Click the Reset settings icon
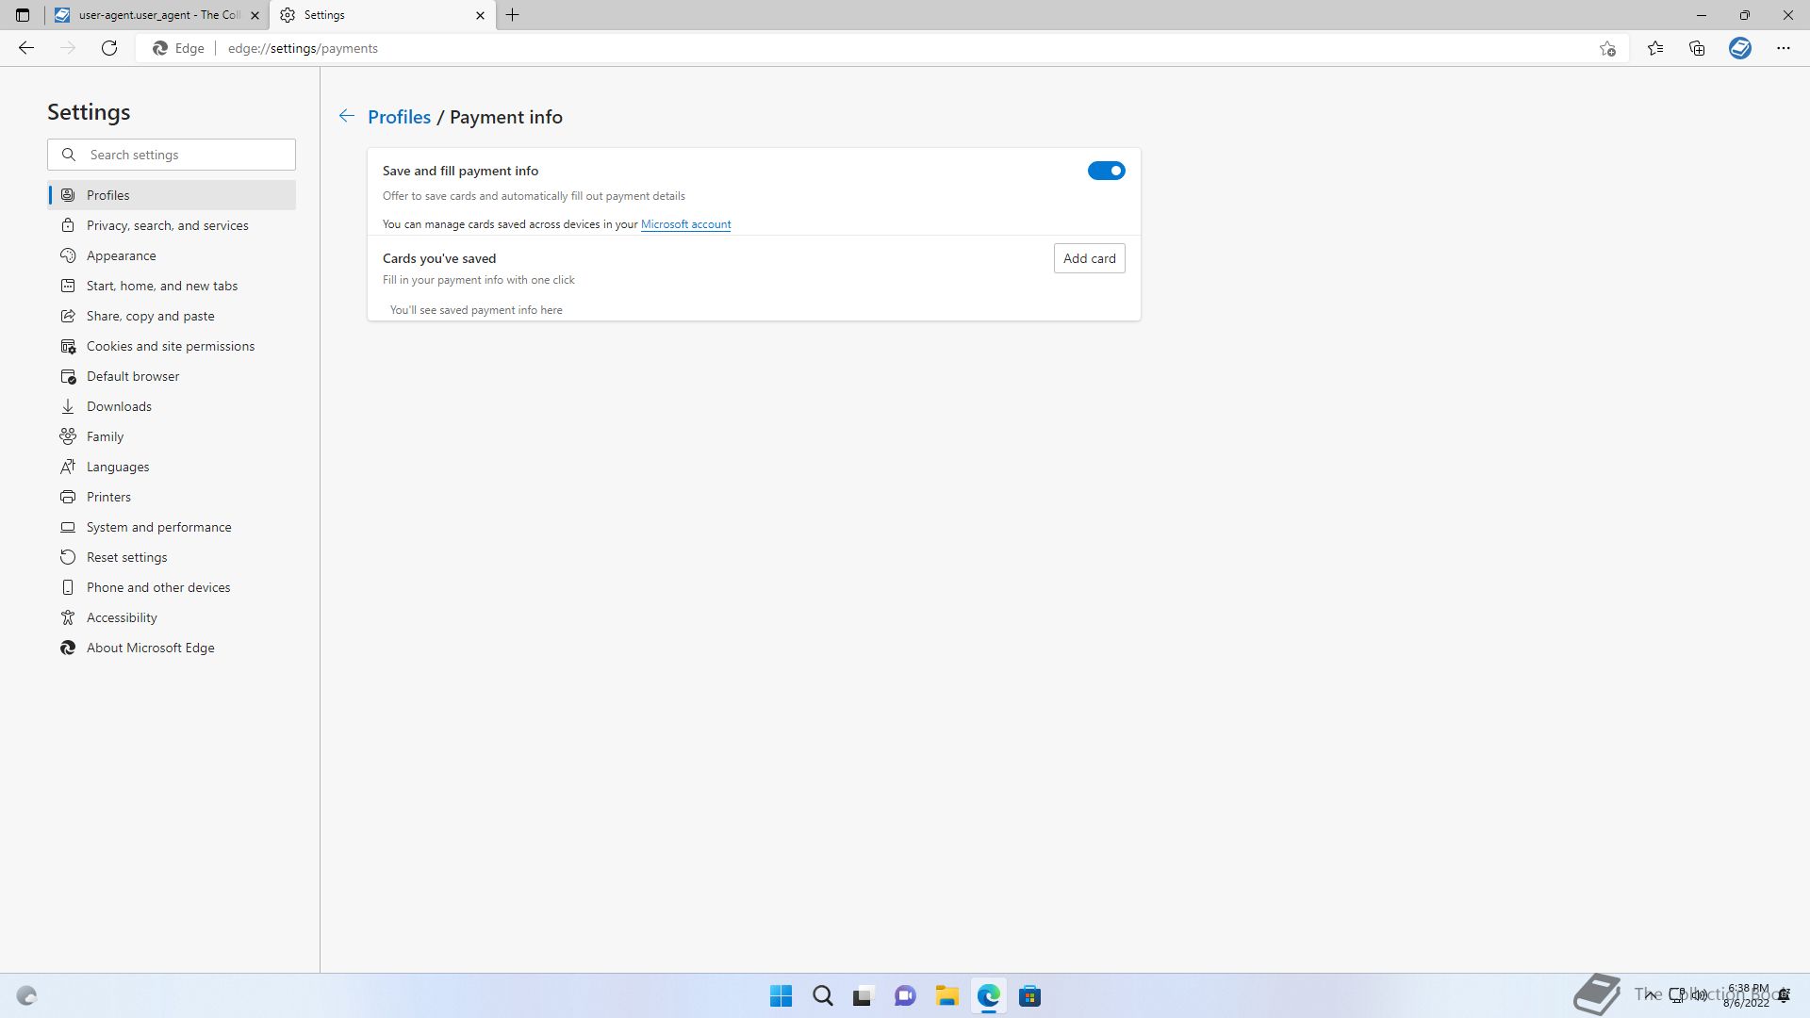Viewport: 1810px width, 1018px height. click(x=68, y=557)
